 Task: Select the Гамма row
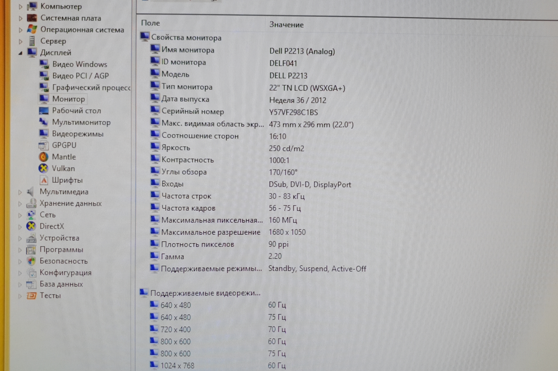(x=216, y=256)
